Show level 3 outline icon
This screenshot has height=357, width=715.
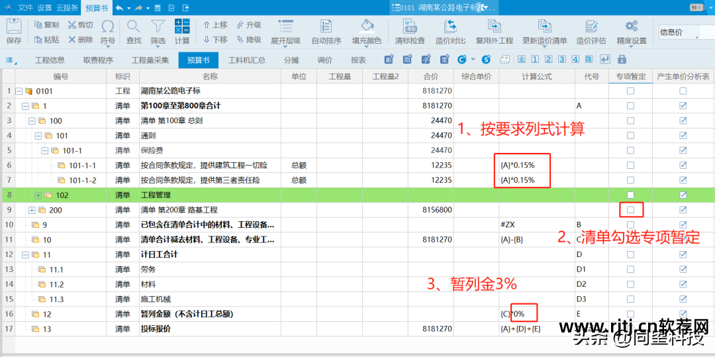point(562,59)
